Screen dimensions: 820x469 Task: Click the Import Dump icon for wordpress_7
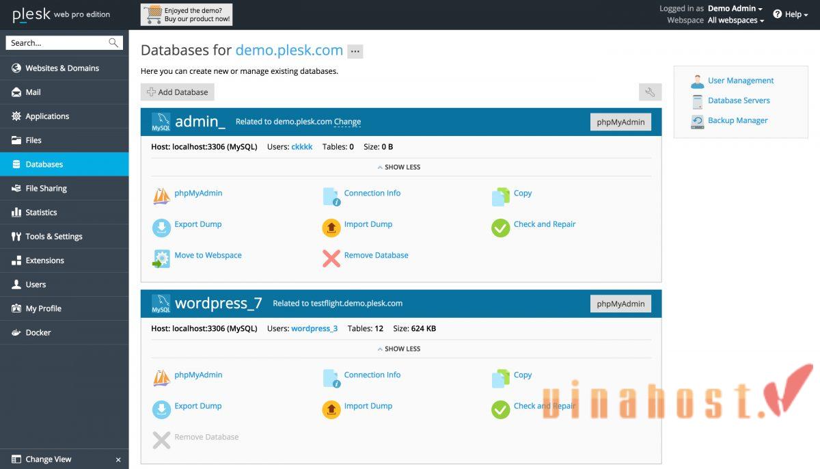(x=331, y=409)
